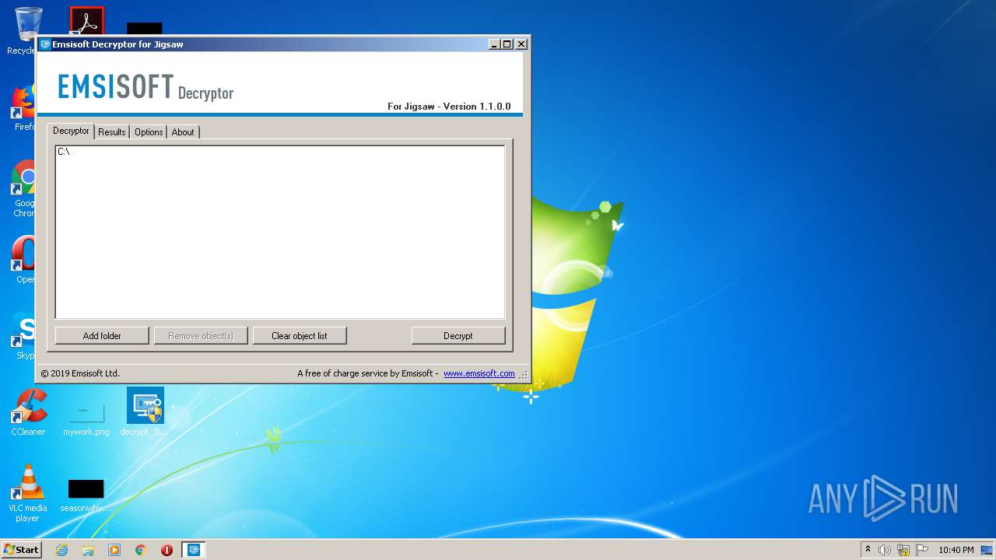This screenshot has height=560, width=996.
Task: Maximize the Emsisoft Decryptor window
Action: pyautogui.click(x=507, y=44)
